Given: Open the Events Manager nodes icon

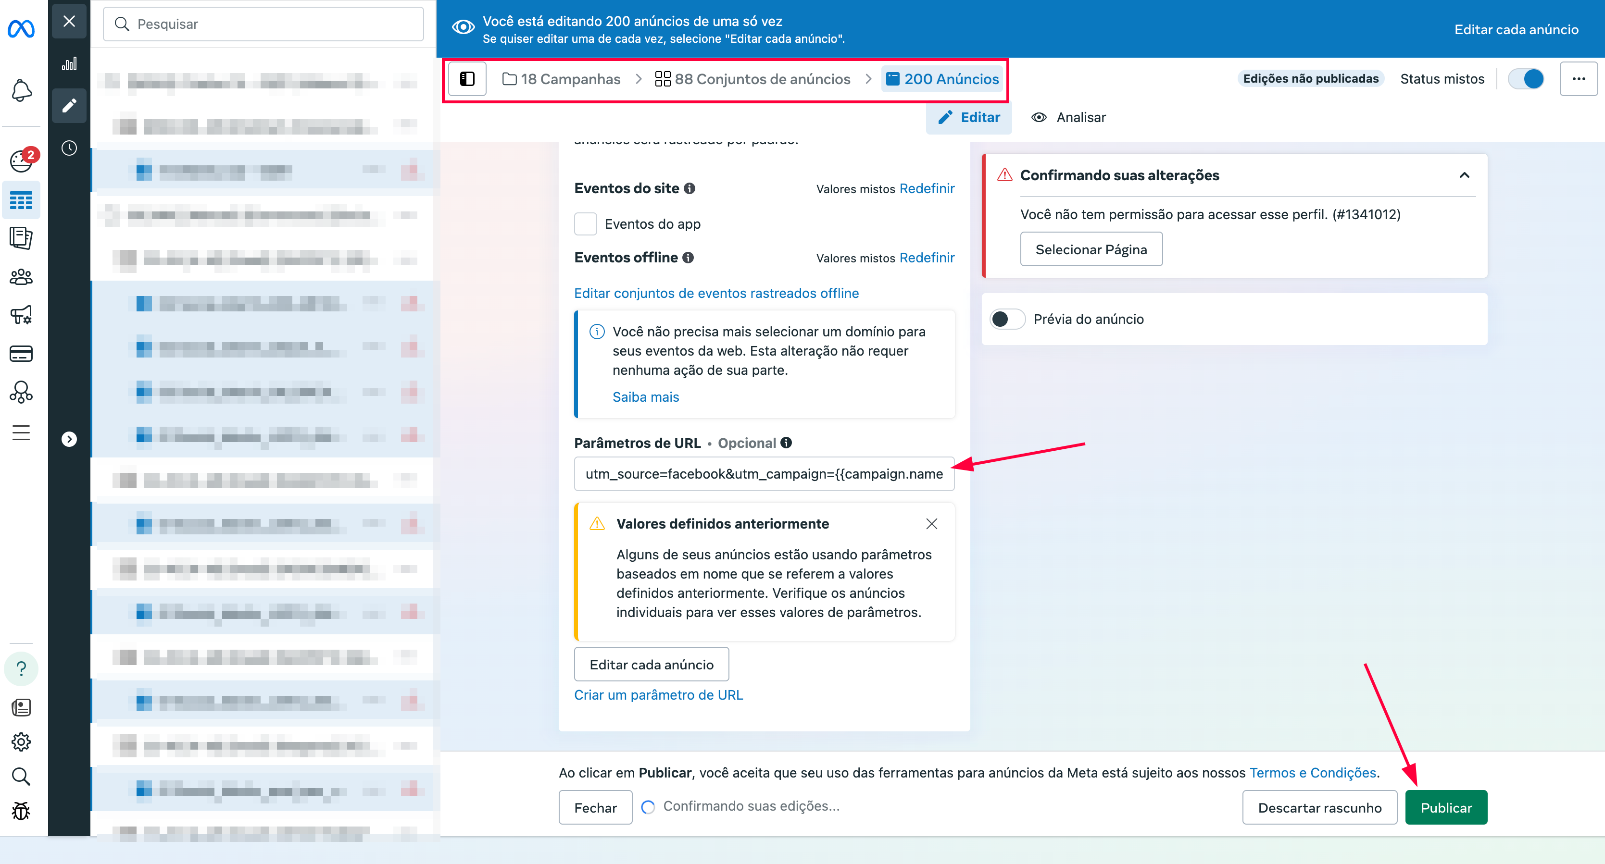Looking at the screenshot, I should point(21,392).
